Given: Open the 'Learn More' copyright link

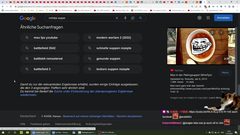Looking at the screenshot, I should tap(215, 97).
